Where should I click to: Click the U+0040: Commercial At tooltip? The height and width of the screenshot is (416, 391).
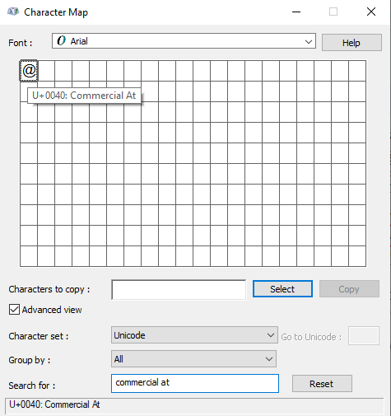(x=84, y=96)
